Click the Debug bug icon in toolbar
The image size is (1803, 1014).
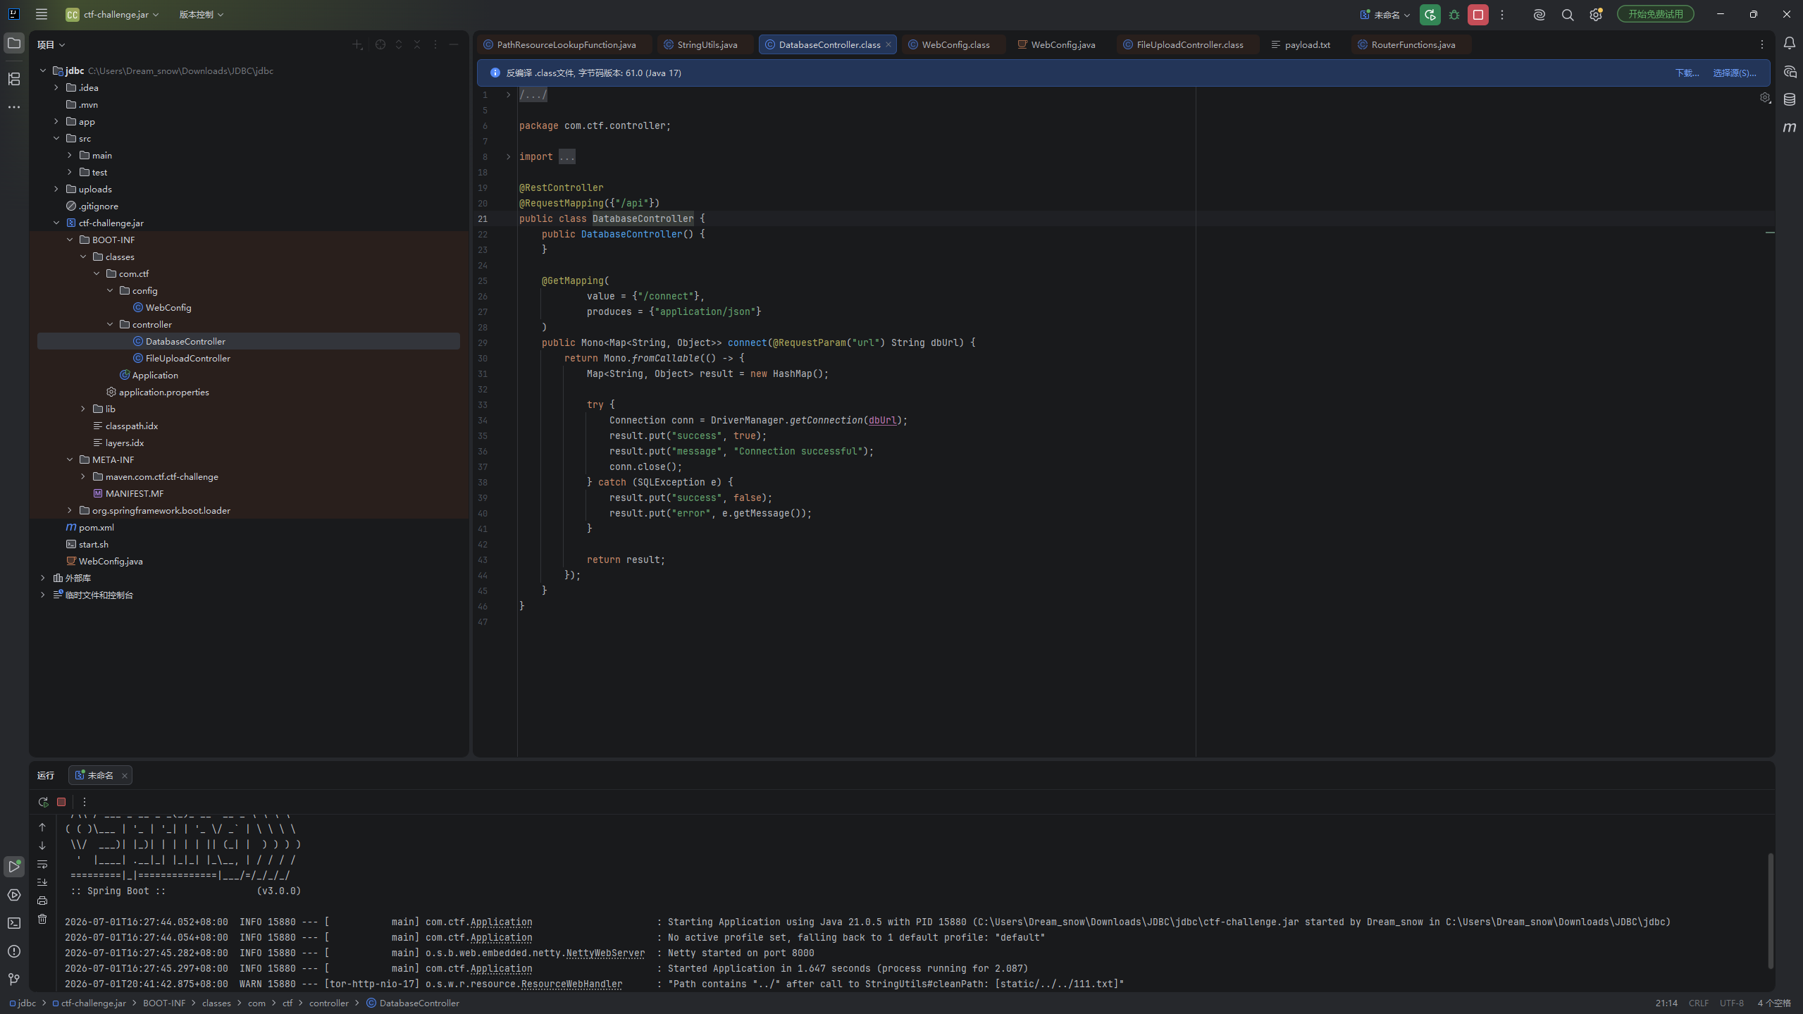point(1454,15)
